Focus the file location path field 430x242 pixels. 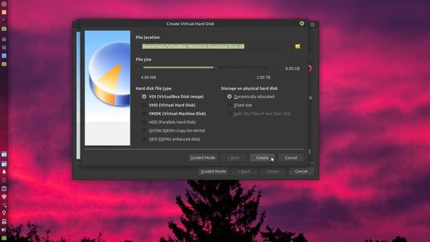tap(216, 46)
